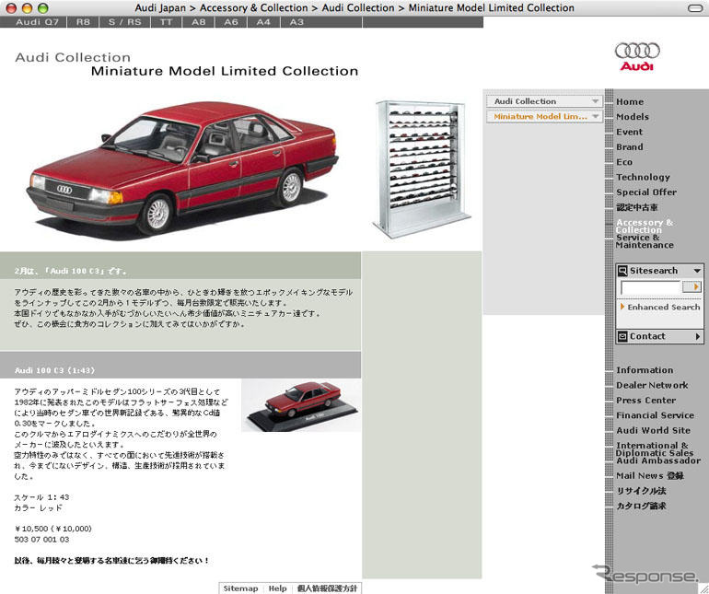Open the Audi Ambassador link

pos(658,460)
